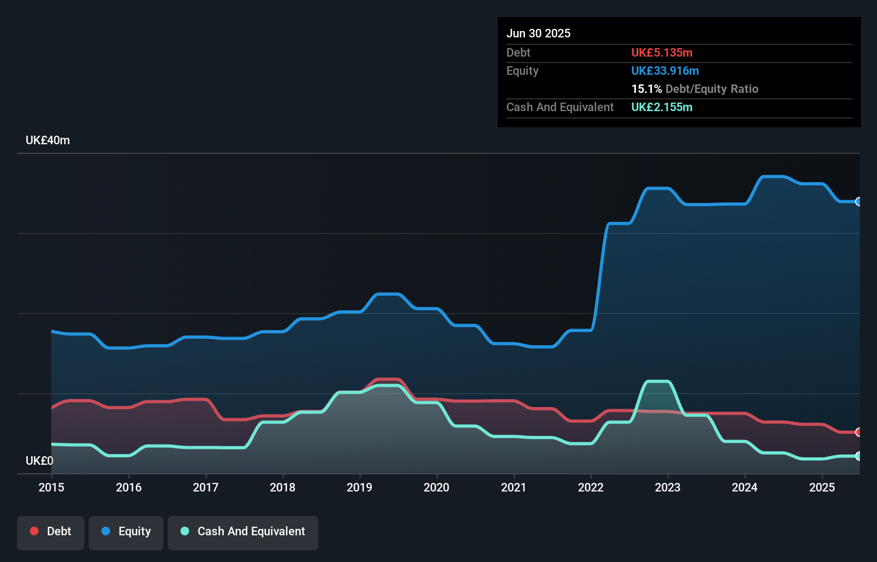The width and height of the screenshot is (877, 562).
Task: Click the blue Equity legend dot icon
Action: [x=106, y=532]
